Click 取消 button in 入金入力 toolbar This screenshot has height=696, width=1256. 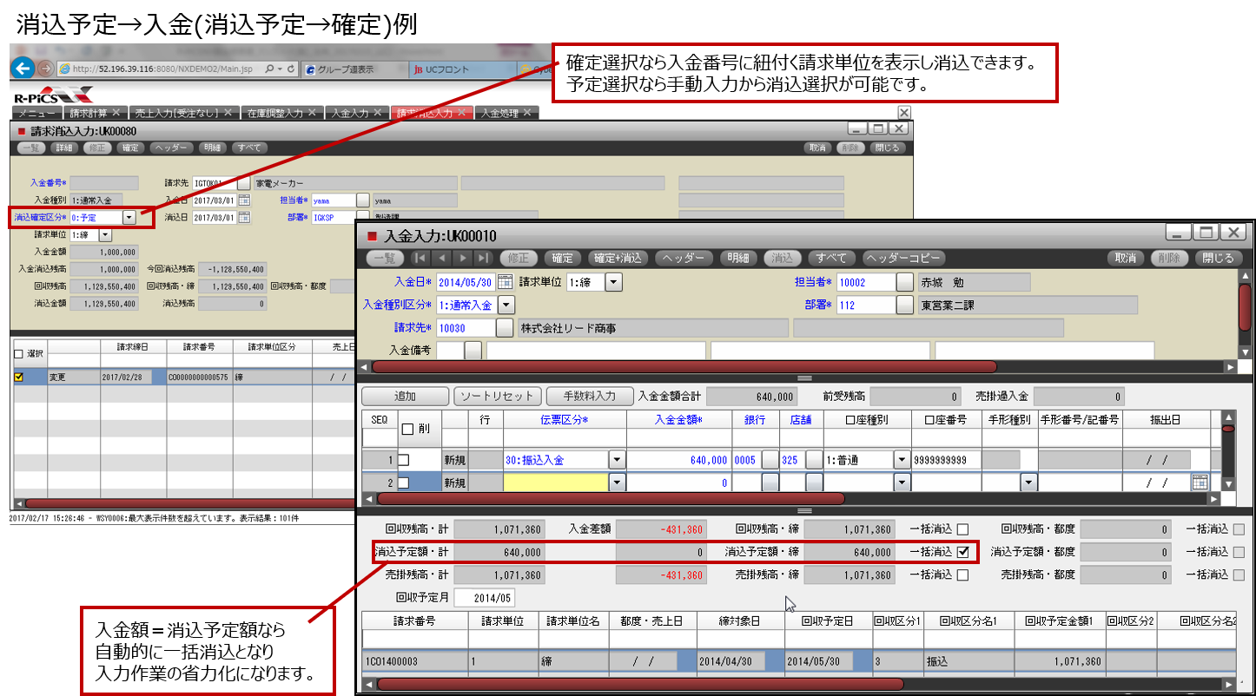(x=1125, y=258)
